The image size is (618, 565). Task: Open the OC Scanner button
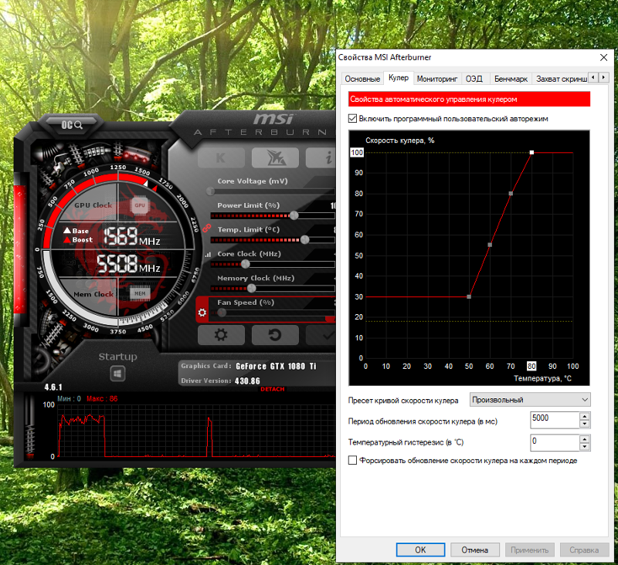pos(72,125)
